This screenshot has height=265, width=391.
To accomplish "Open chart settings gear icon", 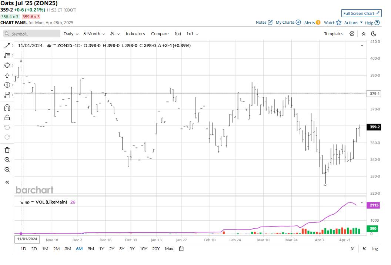I will (352, 34).
